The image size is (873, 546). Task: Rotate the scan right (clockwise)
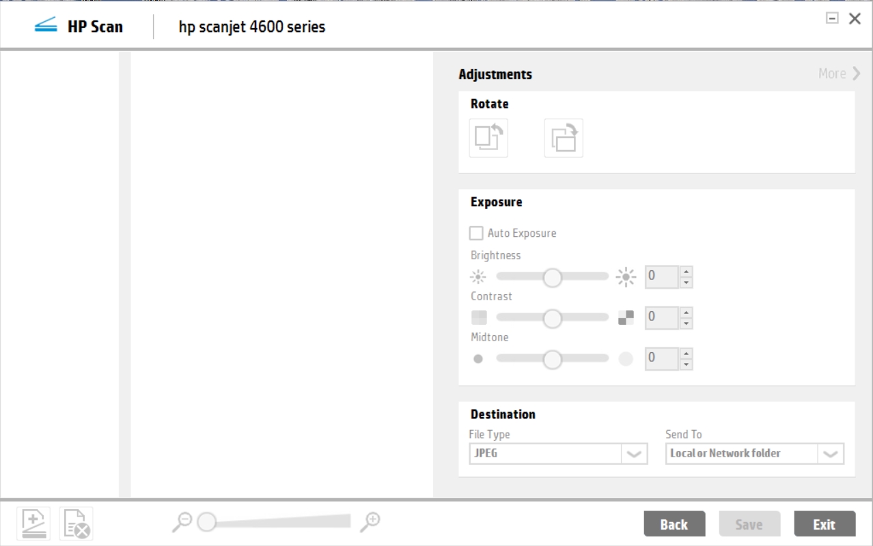pos(563,138)
